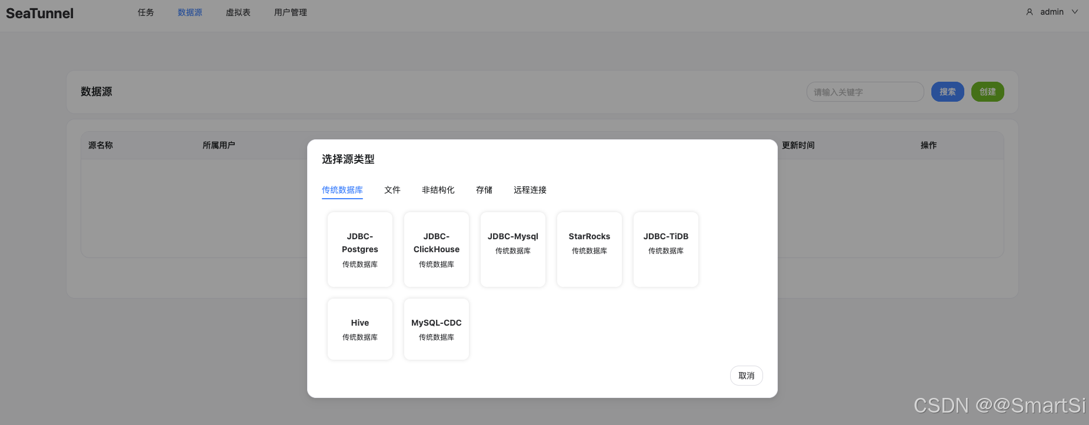Focus the 请输入关键字 search field
The height and width of the screenshot is (425, 1089).
click(865, 92)
